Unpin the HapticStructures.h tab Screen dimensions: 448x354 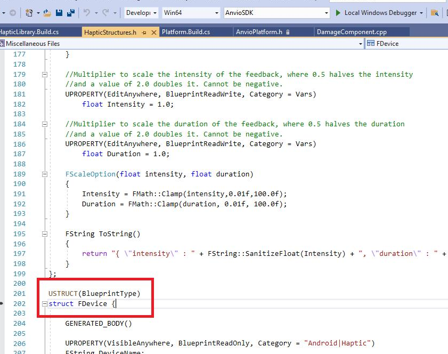pos(144,32)
